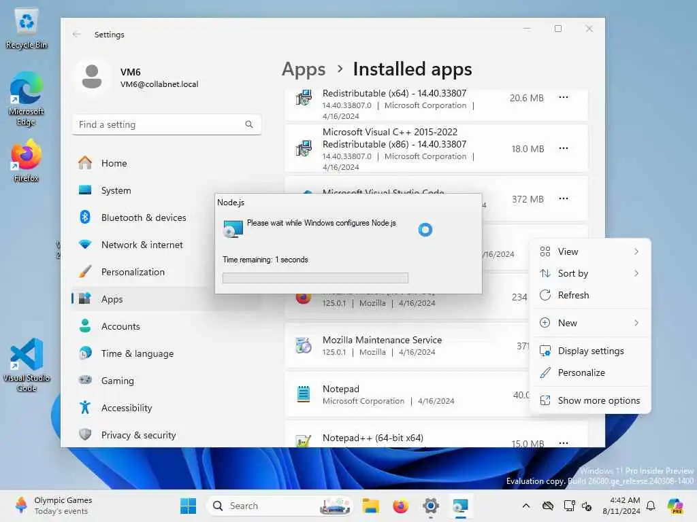The height and width of the screenshot is (522, 697).
Task: Open more options for Redistributable x64 20.6 MB
Action: [x=563, y=97]
